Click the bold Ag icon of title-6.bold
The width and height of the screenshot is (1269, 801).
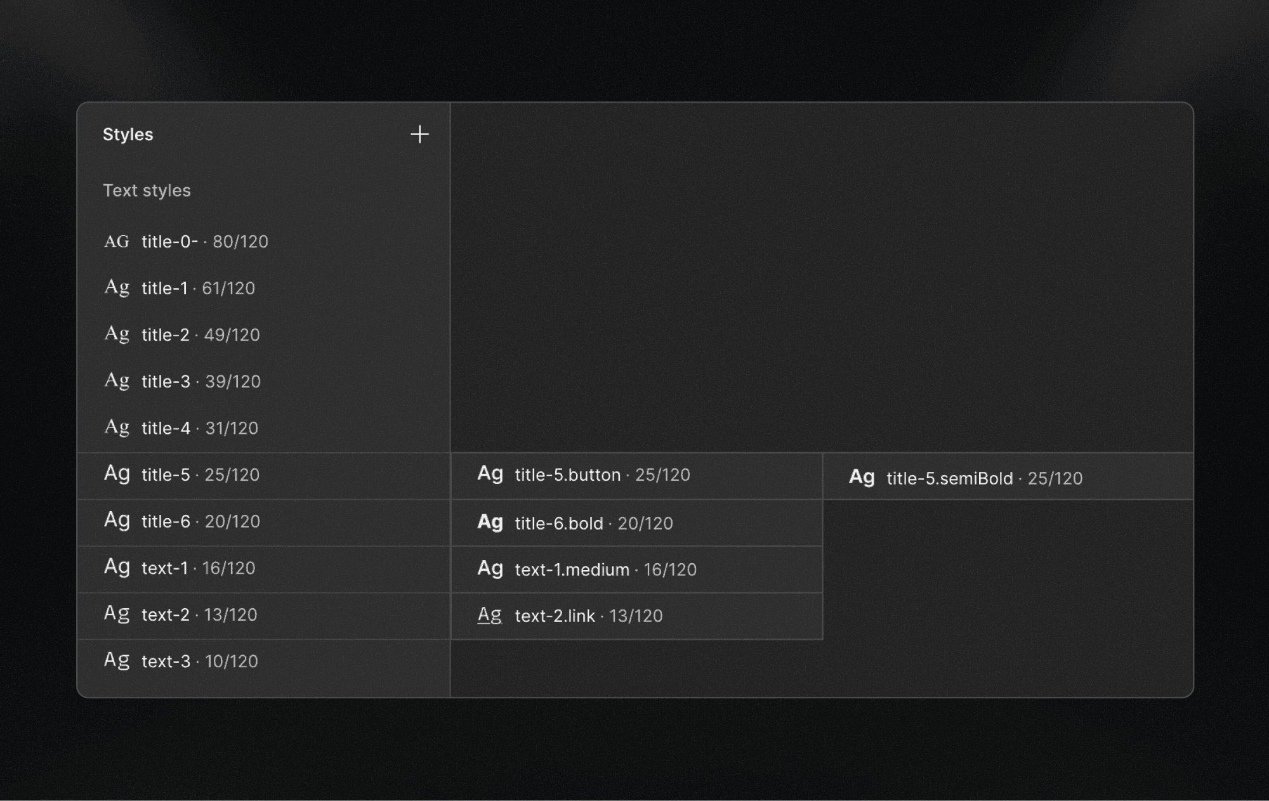(x=489, y=523)
